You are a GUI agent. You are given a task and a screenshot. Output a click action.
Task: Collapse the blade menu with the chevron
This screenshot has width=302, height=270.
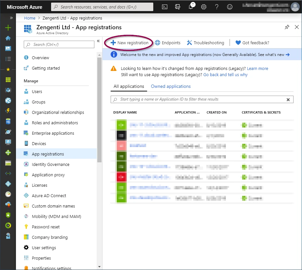98,41
